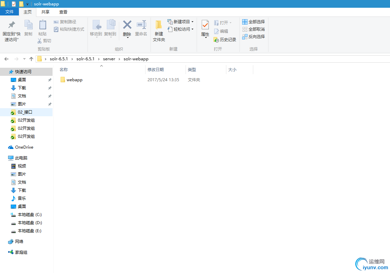Sort by Size (大小) column
390x273 pixels.
click(239, 70)
